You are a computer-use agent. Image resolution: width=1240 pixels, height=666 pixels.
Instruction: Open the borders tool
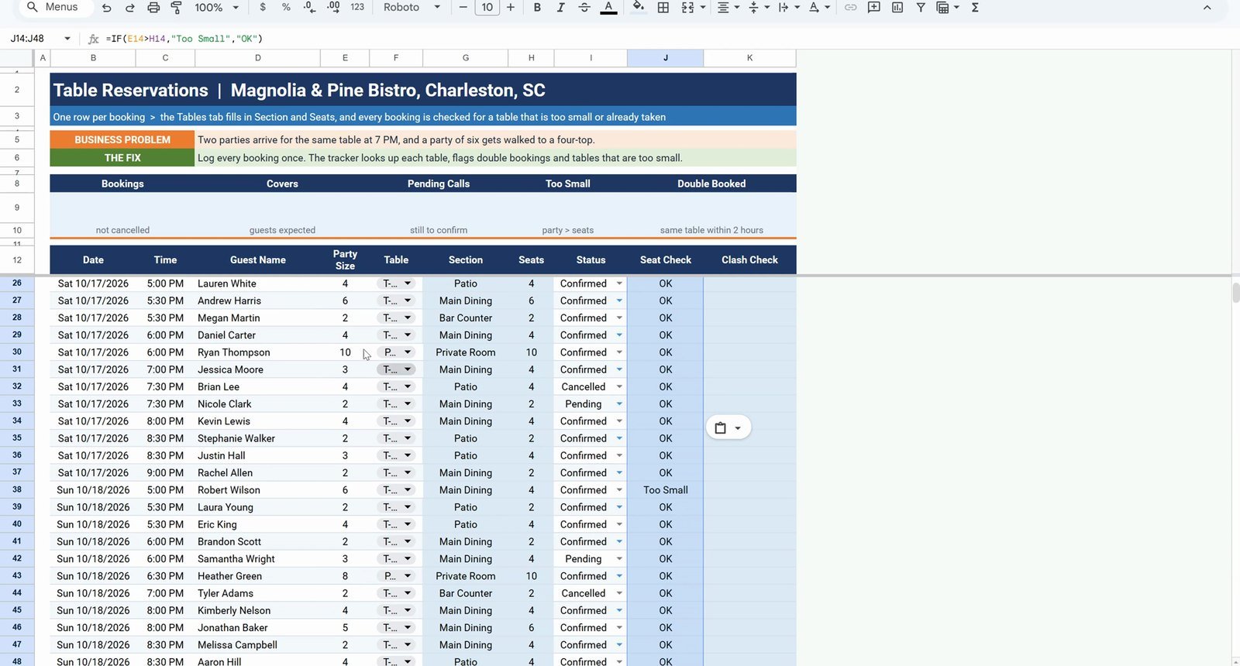663,7
